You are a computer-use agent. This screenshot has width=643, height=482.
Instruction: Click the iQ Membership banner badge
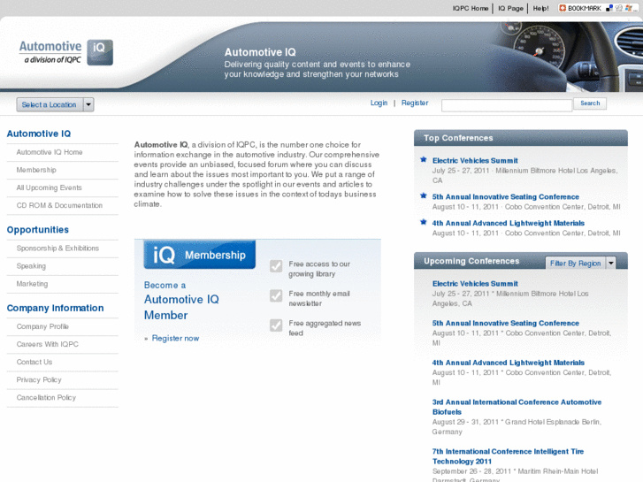pyautogui.click(x=200, y=255)
